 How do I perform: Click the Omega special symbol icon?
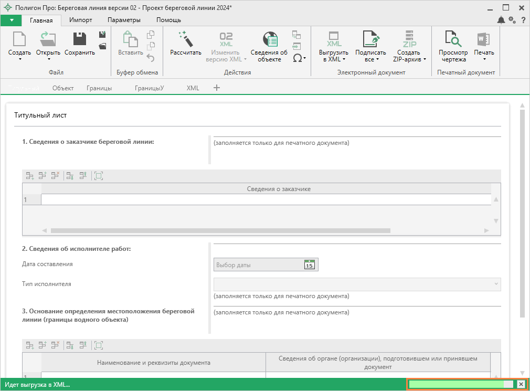(299, 58)
